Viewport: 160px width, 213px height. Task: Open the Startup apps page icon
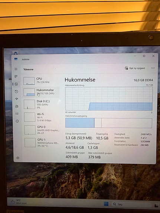click(17, 99)
